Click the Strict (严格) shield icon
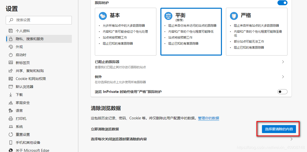307x152 pixels. click(234, 16)
